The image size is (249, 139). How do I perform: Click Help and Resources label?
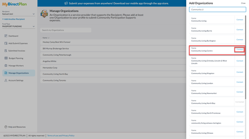pos(17,127)
